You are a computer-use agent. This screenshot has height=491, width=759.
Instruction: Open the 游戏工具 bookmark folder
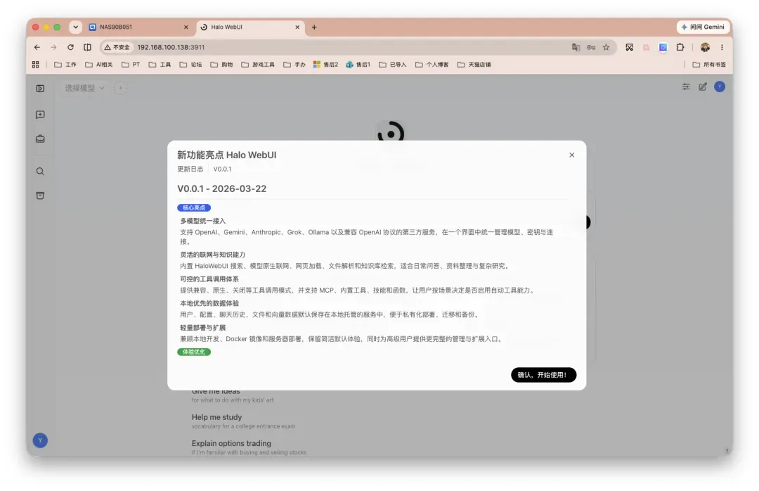coord(258,65)
